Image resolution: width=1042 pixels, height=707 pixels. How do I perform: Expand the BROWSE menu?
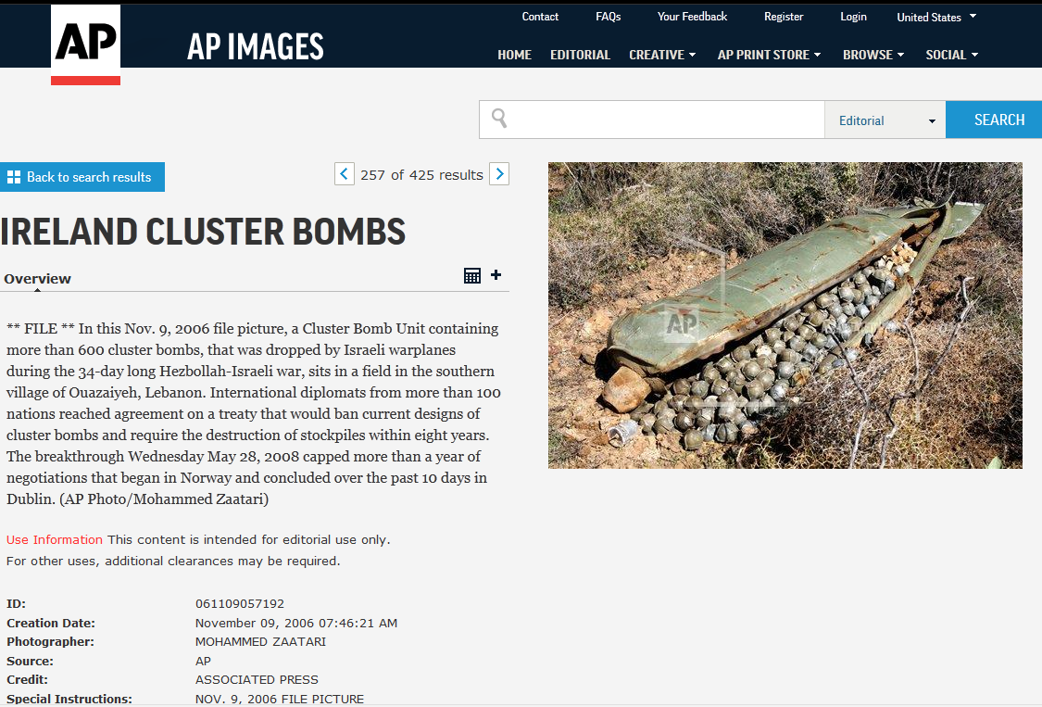[x=873, y=55]
